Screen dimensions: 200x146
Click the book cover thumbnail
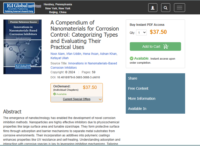tap(22, 47)
